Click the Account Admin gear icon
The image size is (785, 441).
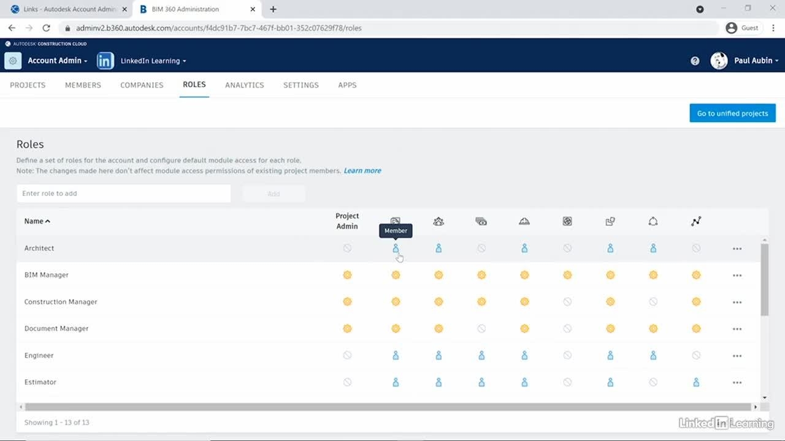pos(13,61)
